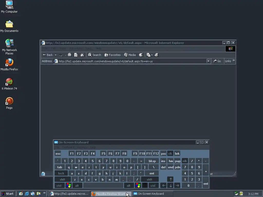Click the Stop button in IE toolbar
Viewport: 263px width, 197px height.
click(70, 55)
